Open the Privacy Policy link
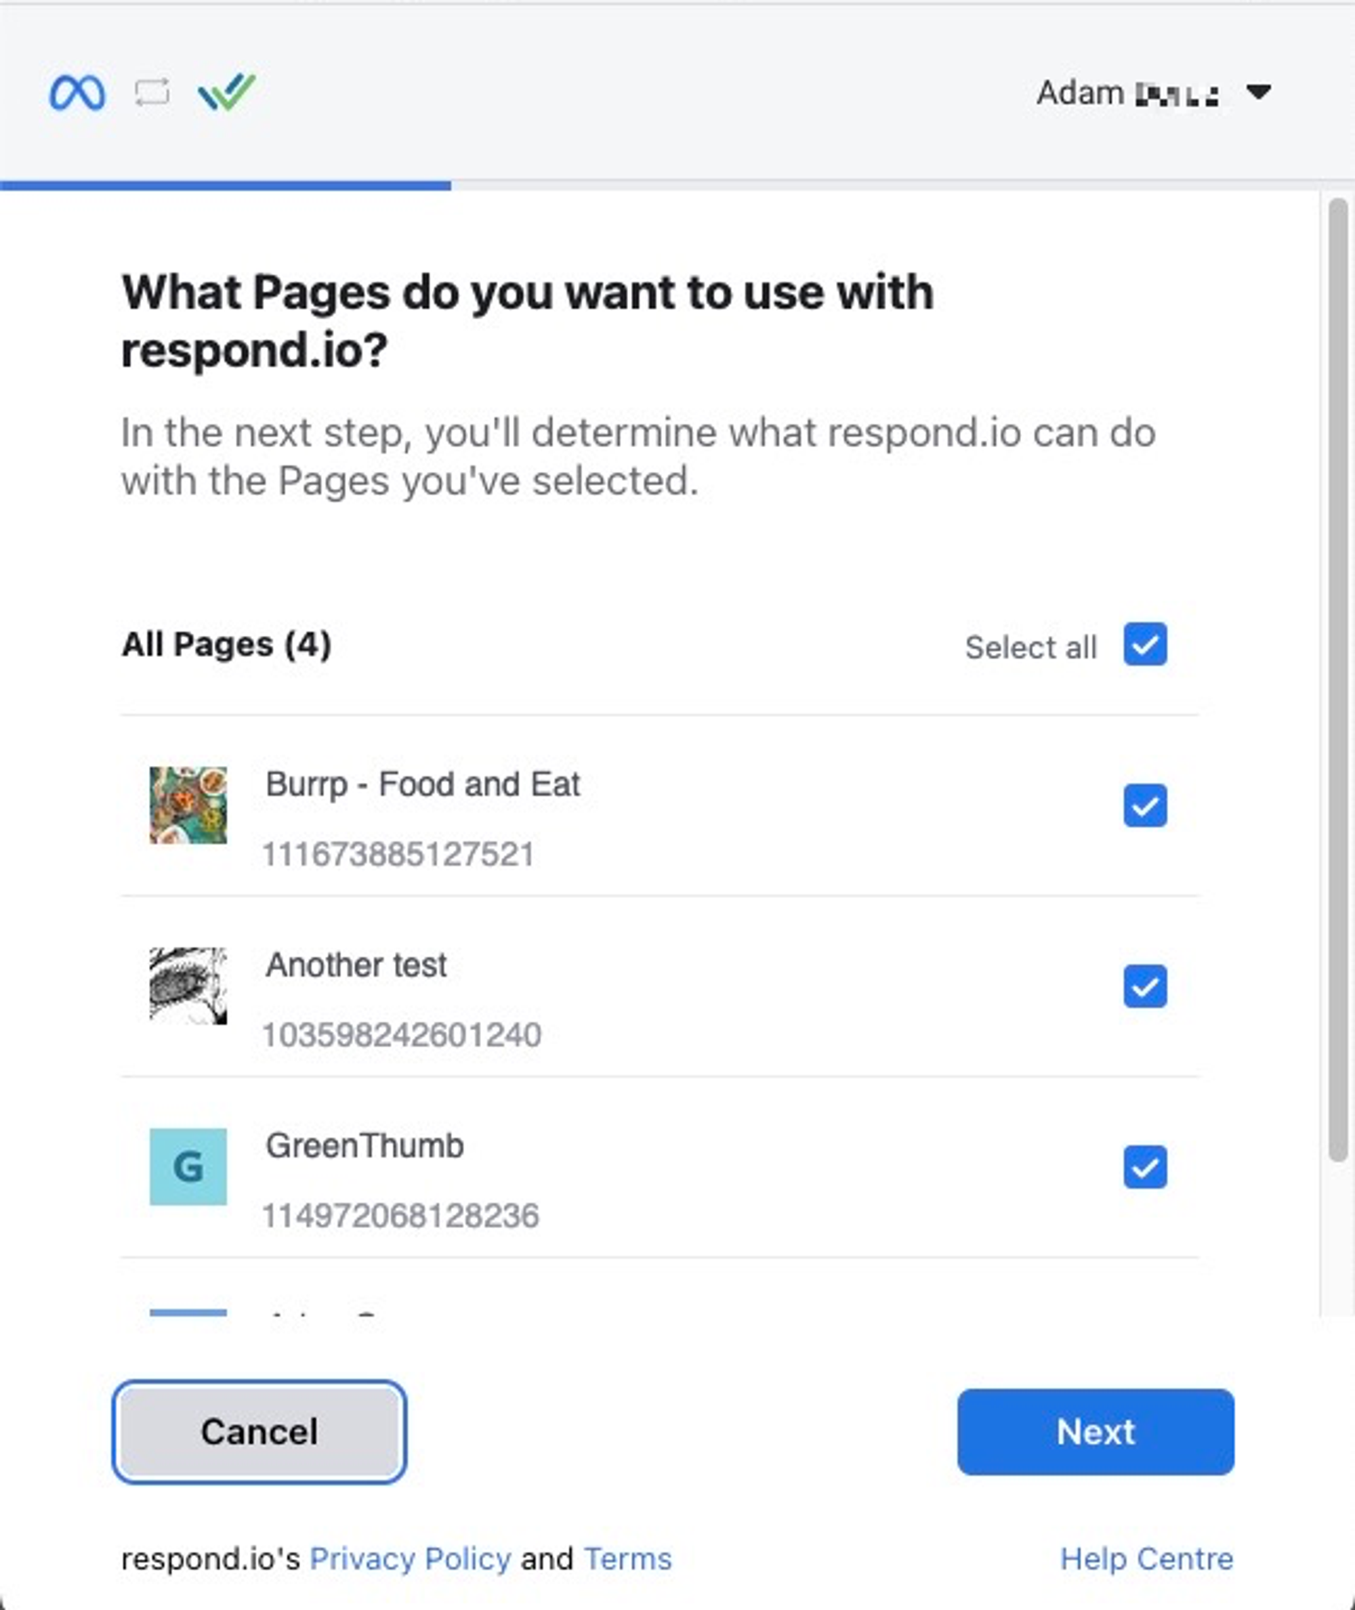The width and height of the screenshot is (1355, 1610). pos(410,1559)
